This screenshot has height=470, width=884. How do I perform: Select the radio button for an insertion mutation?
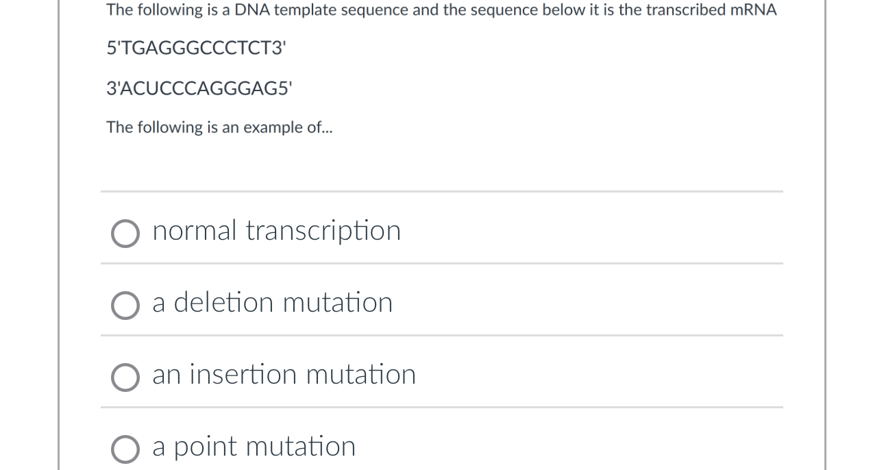point(125,378)
